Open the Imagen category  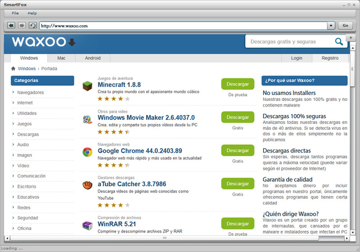point(25,155)
